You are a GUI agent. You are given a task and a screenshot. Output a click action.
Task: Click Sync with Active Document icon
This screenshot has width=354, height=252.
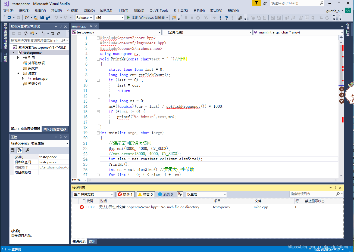pyautogui.click(x=53, y=33)
